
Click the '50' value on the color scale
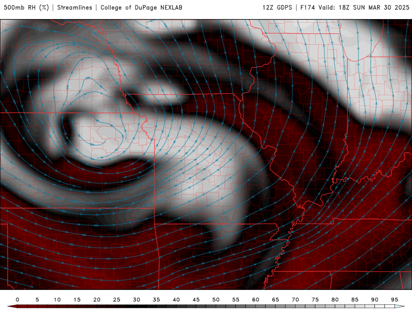216,300
